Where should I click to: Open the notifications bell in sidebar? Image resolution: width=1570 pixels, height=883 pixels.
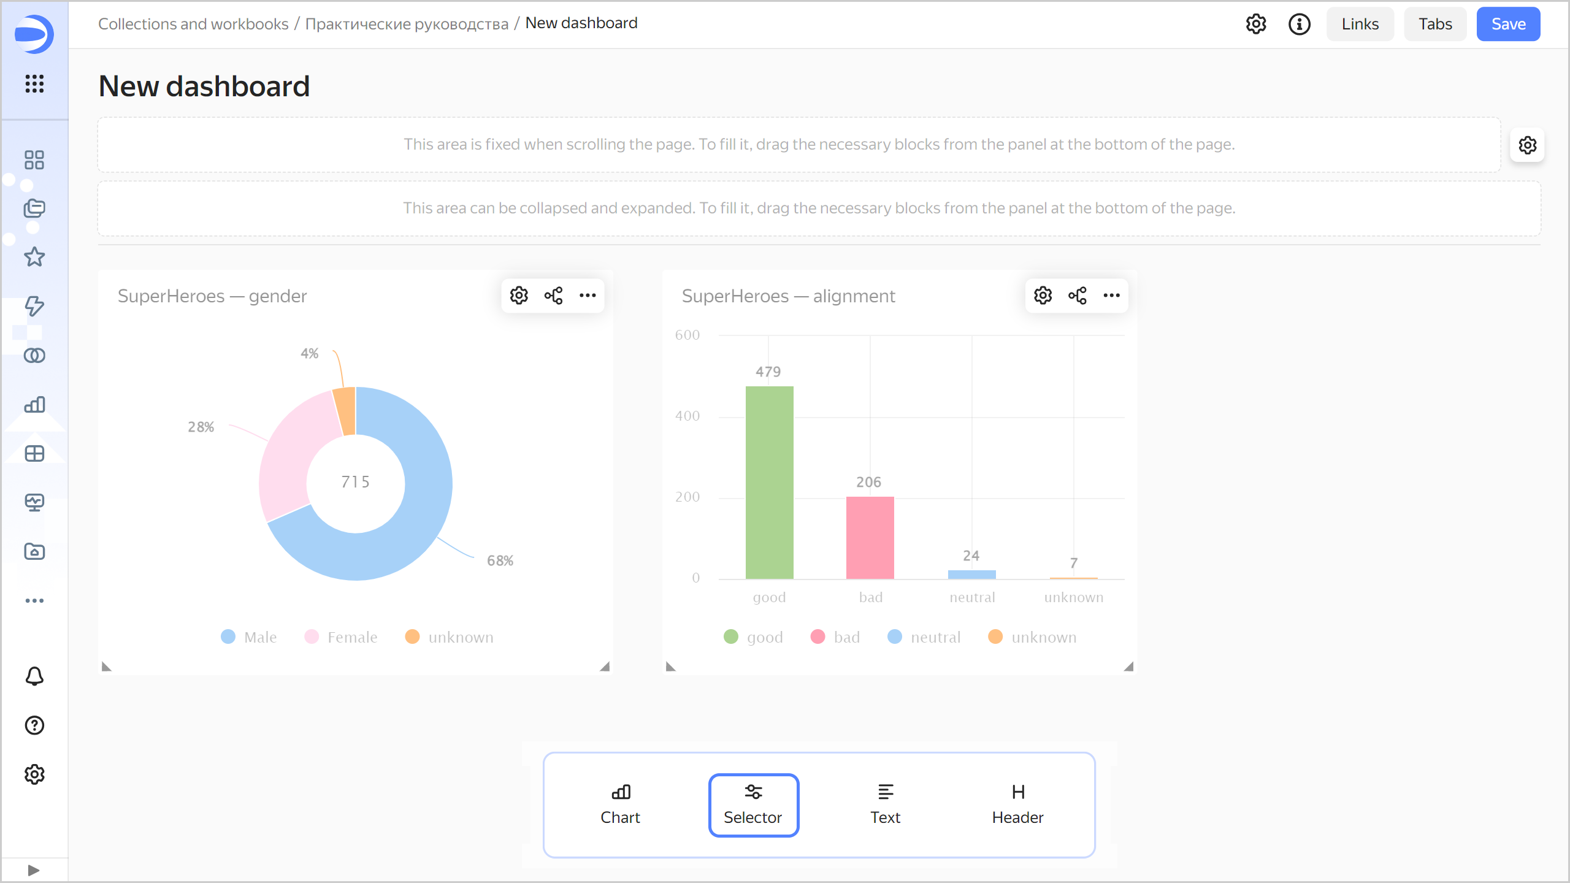tap(34, 676)
